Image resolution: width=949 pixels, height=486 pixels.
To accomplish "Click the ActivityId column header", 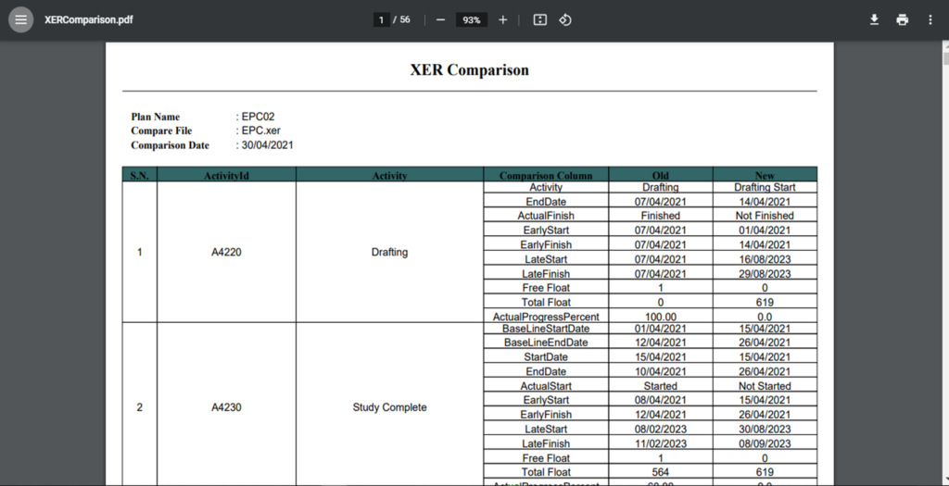I will pyautogui.click(x=226, y=175).
